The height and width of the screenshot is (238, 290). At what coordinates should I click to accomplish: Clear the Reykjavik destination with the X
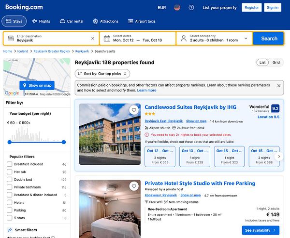coord(93,39)
